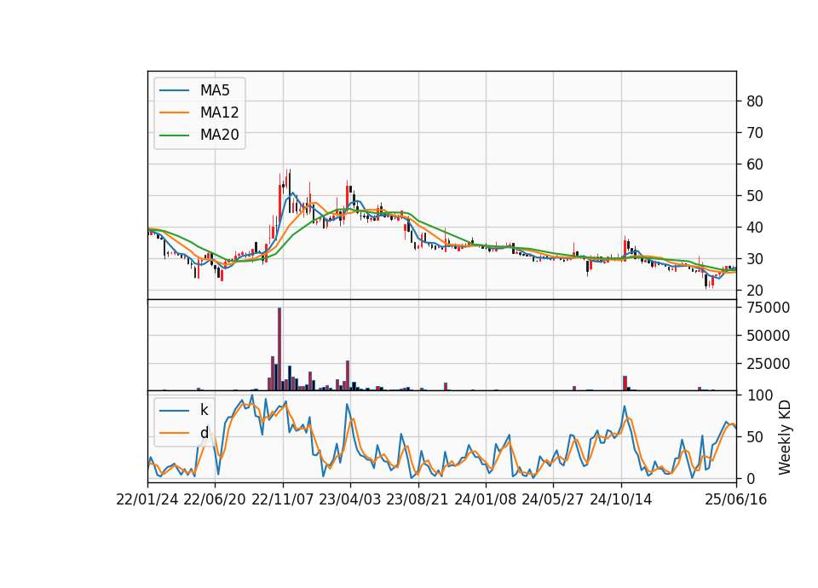Click the volume spike bar near 23/04/03
Screen dimensions: 818x588
click(x=348, y=375)
